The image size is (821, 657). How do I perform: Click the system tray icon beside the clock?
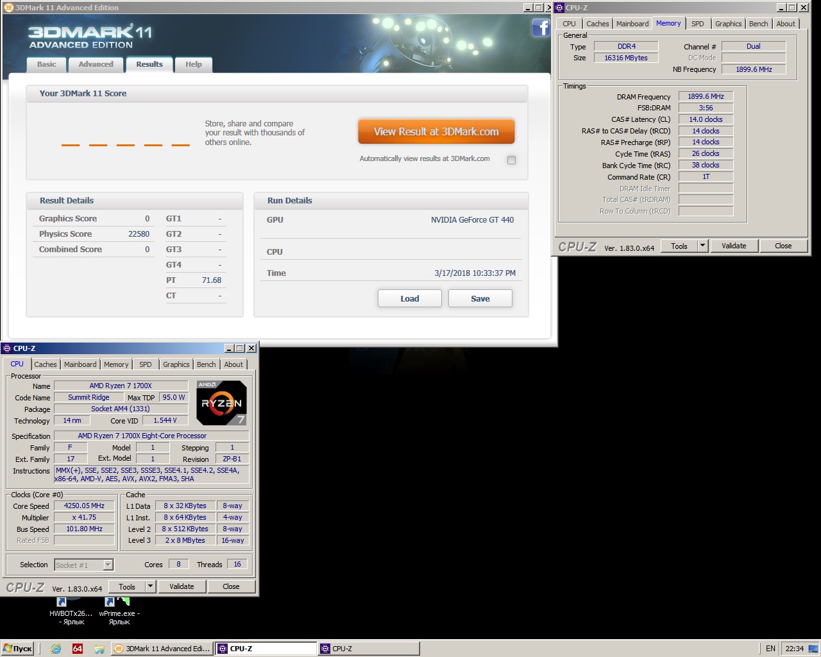pyautogui.click(x=813, y=649)
